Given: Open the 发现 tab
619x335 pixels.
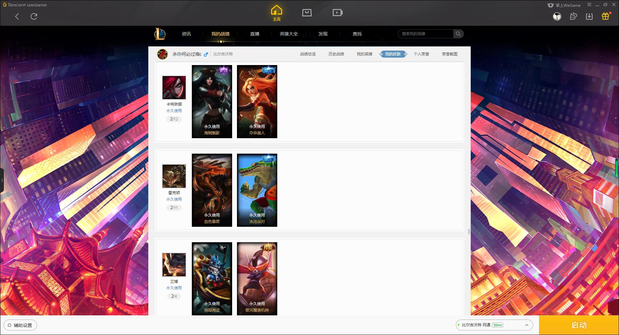Looking at the screenshot, I should tap(323, 34).
